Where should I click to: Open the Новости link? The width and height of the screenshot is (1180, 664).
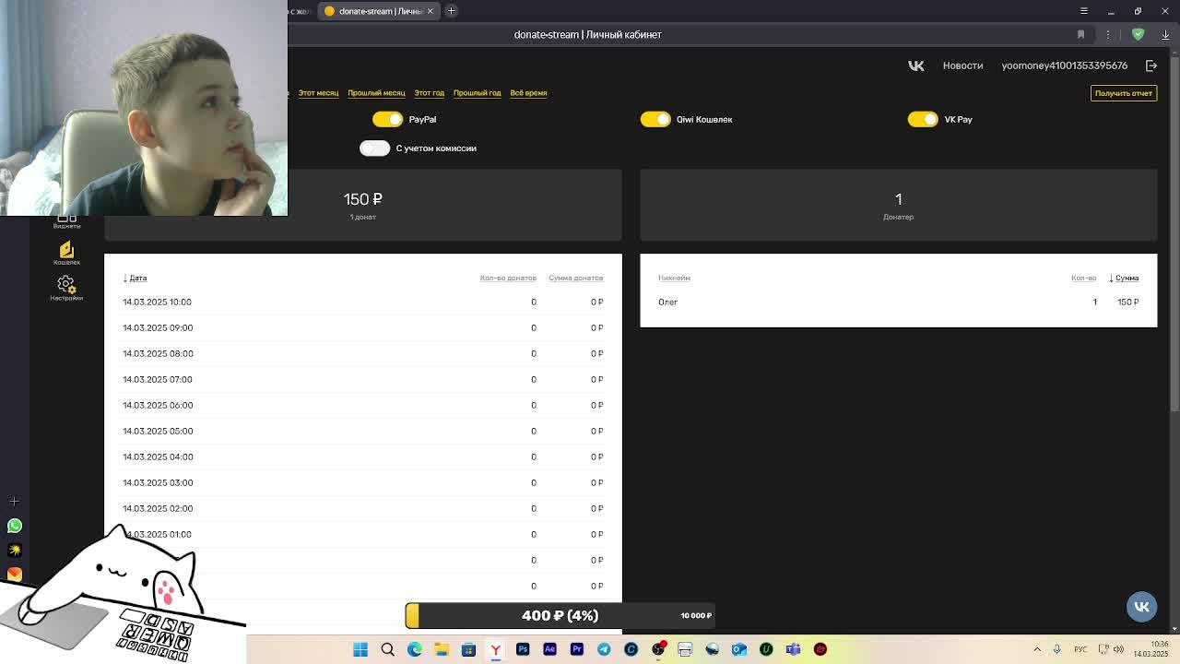pyautogui.click(x=962, y=65)
